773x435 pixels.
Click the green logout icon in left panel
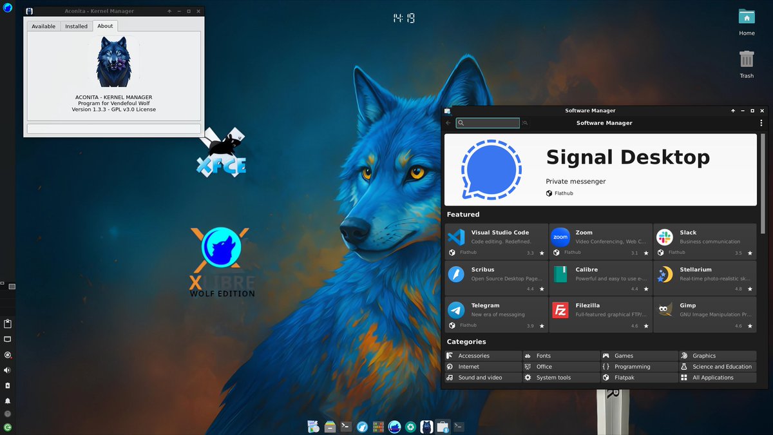(x=8, y=427)
